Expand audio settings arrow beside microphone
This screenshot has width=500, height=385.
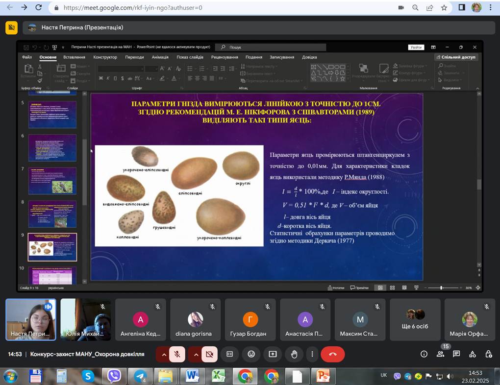coord(163,354)
